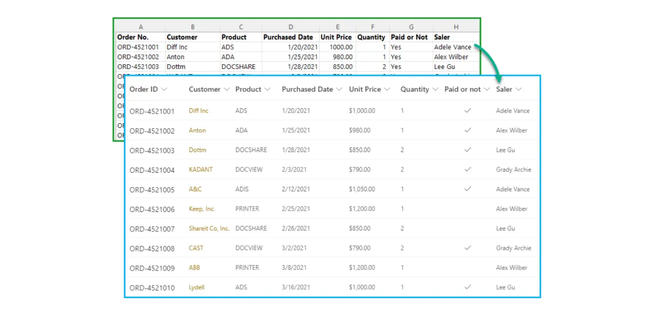
Task: Click the paid checkmark for ORD-4521002
Action: (468, 130)
